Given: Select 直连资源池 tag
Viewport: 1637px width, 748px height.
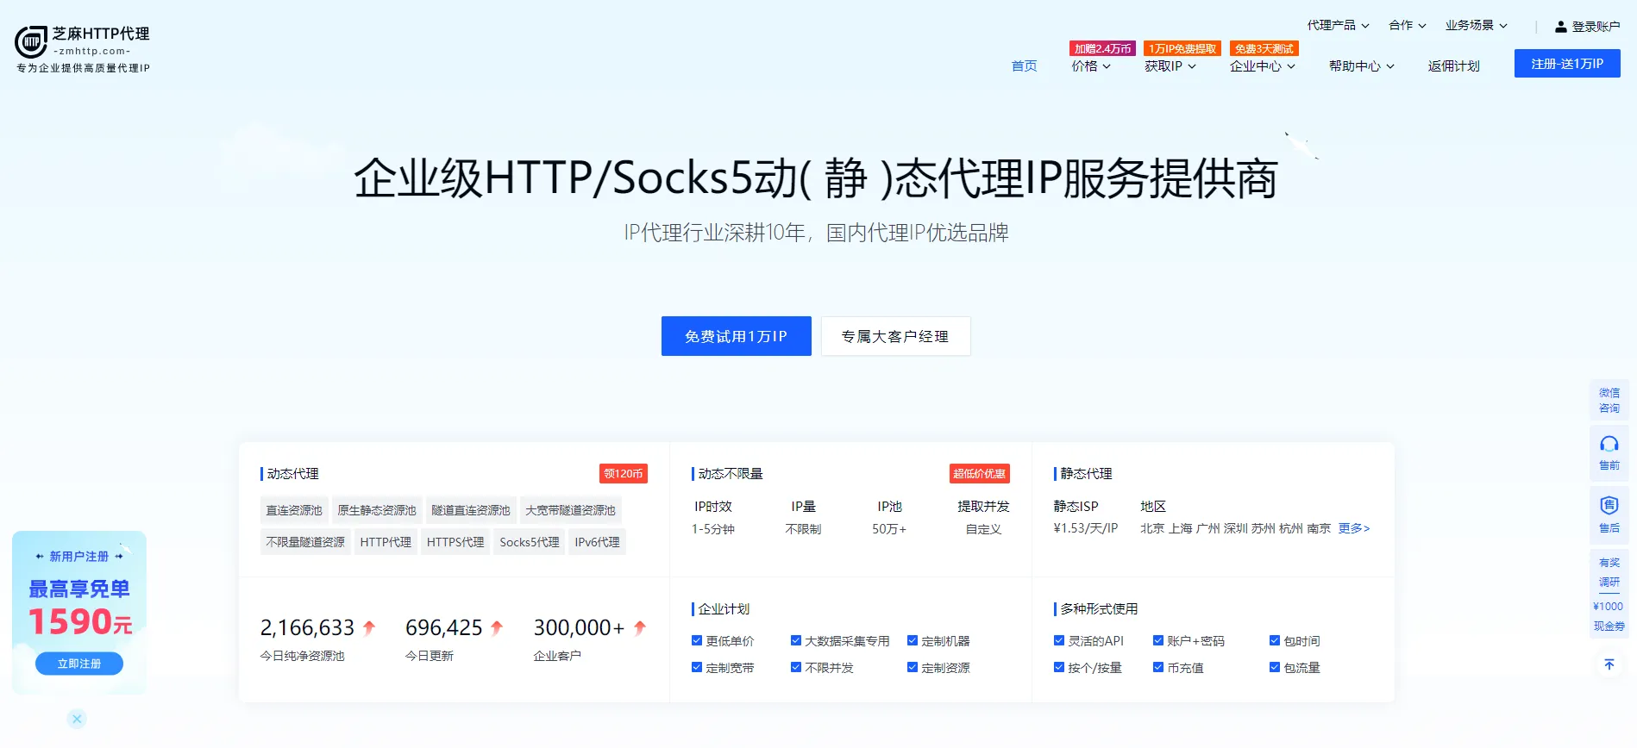Looking at the screenshot, I should (x=294, y=510).
